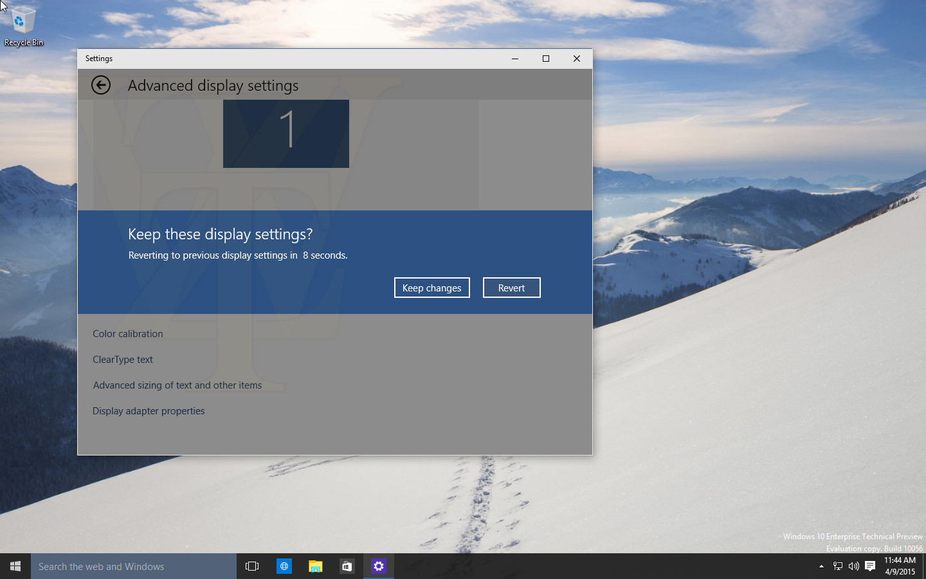Select the display 1 thumbnail
The height and width of the screenshot is (579, 926).
coord(286,133)
